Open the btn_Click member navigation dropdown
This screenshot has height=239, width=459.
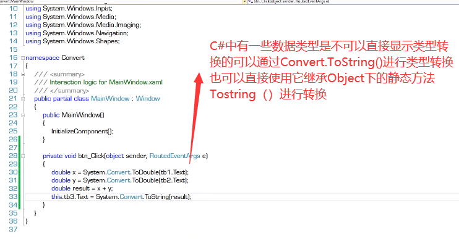pyautogui.click(x=290, y=2)
